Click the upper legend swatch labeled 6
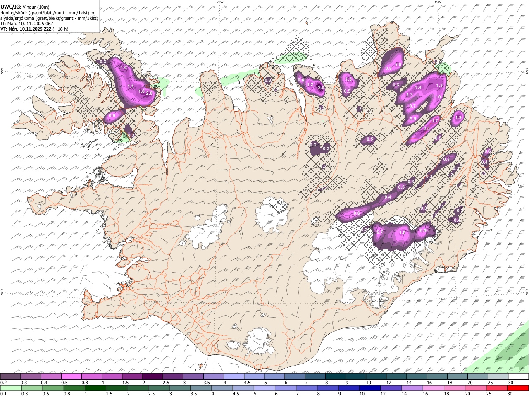 (x=295, y=376)
